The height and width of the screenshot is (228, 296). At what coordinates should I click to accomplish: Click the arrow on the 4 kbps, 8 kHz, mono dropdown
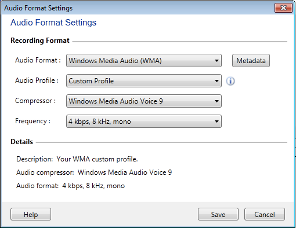pos(216,122)
